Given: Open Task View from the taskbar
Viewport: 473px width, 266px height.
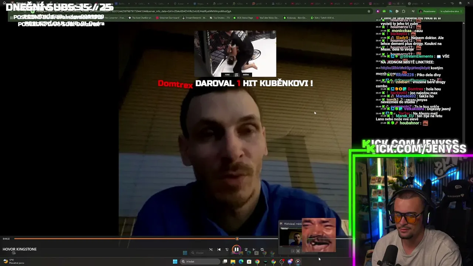Looking at the screenshot, I should tap(225, 262).
